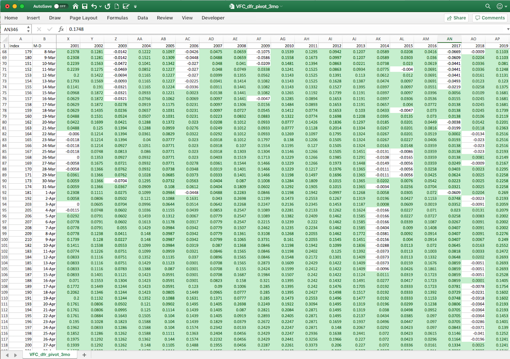Click the Home icon in title bar
510x359 pixels.
click(75, 6)
